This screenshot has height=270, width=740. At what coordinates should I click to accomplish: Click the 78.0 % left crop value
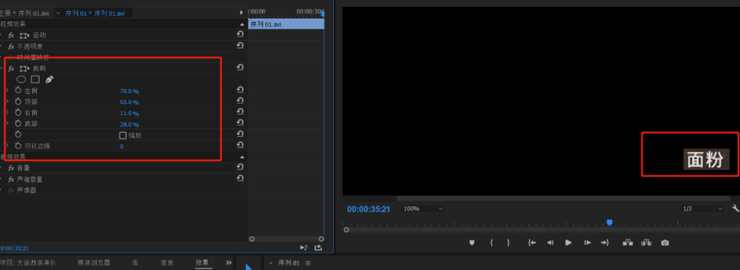click(x=129, y=91)
